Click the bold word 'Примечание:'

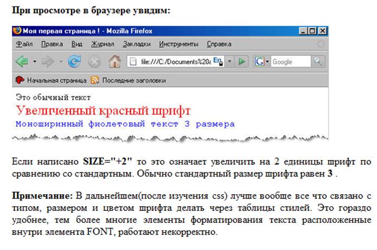coord(42,196)
